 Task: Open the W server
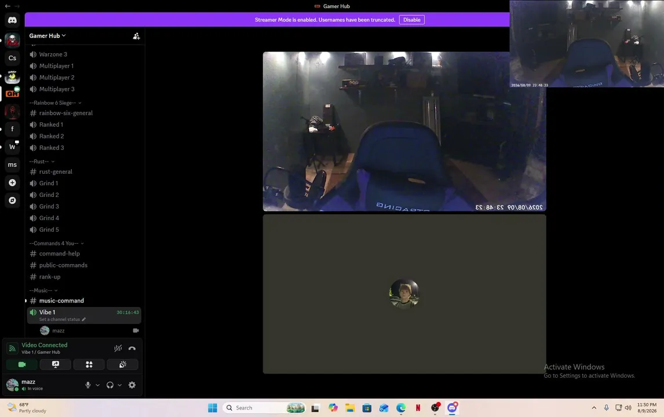pyautogui.click(x=12, y=147)
